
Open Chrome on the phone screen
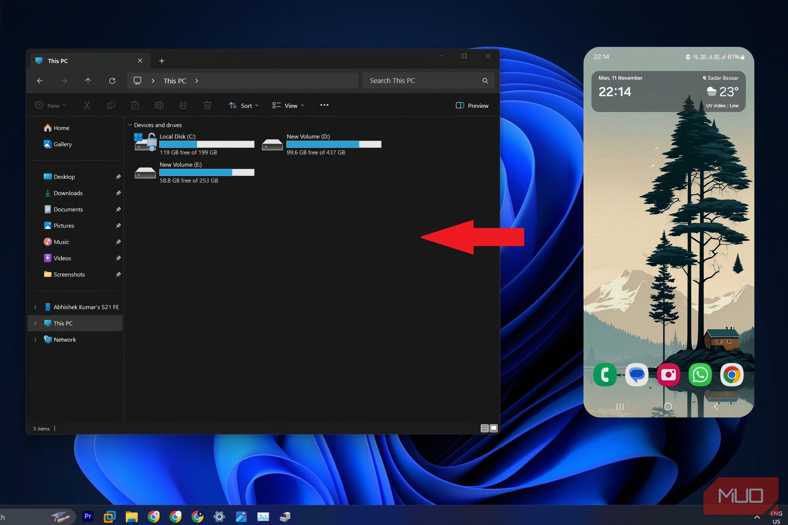click(x=732, y=374)
